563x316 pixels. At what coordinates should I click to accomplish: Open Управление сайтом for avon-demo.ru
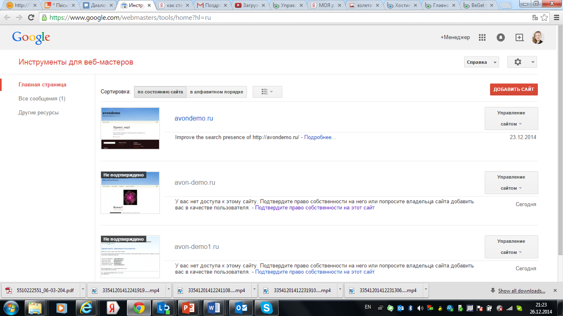coord(511,182)
